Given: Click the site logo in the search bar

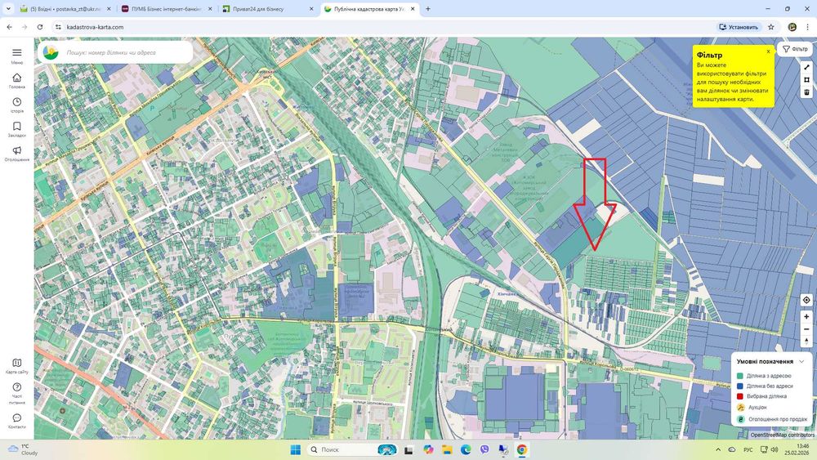Looking at the screenshot, I should point(51,52).
